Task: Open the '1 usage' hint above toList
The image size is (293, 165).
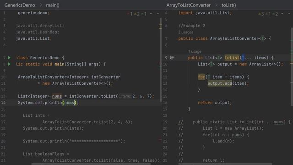Action: (x=195, y=51)
